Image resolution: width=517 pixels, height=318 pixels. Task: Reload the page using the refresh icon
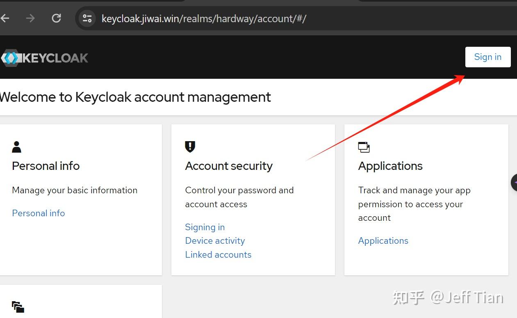[56, 18]
